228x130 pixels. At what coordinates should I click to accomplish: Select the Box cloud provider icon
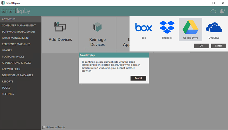[144, 27]
